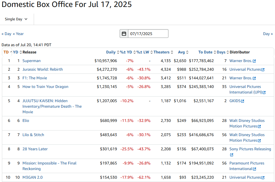The image size is (275, 182).
Task: Sort table by YD column
Action: click(x=17, y=52)
